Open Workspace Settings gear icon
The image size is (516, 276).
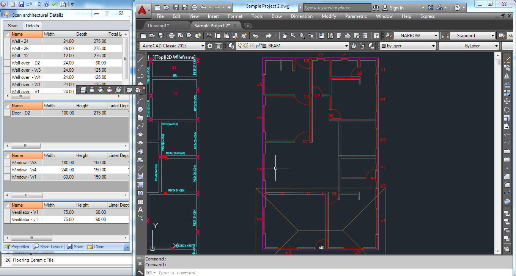coord(209,46)
